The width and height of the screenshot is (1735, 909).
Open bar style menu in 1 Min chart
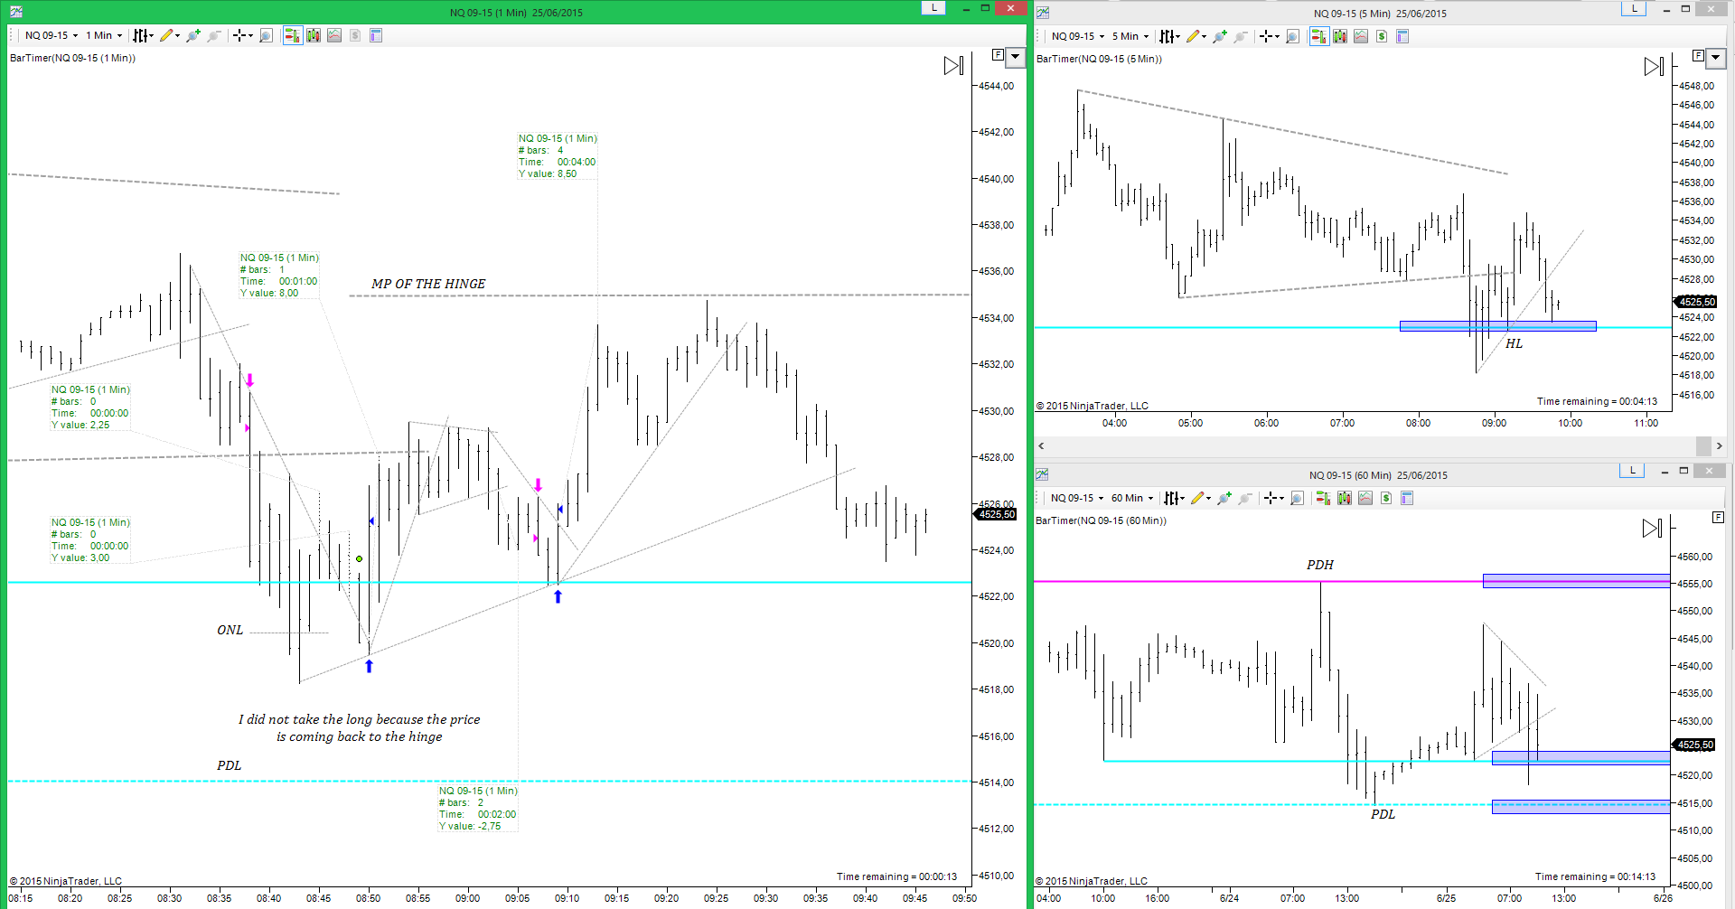tap(142, 35)
